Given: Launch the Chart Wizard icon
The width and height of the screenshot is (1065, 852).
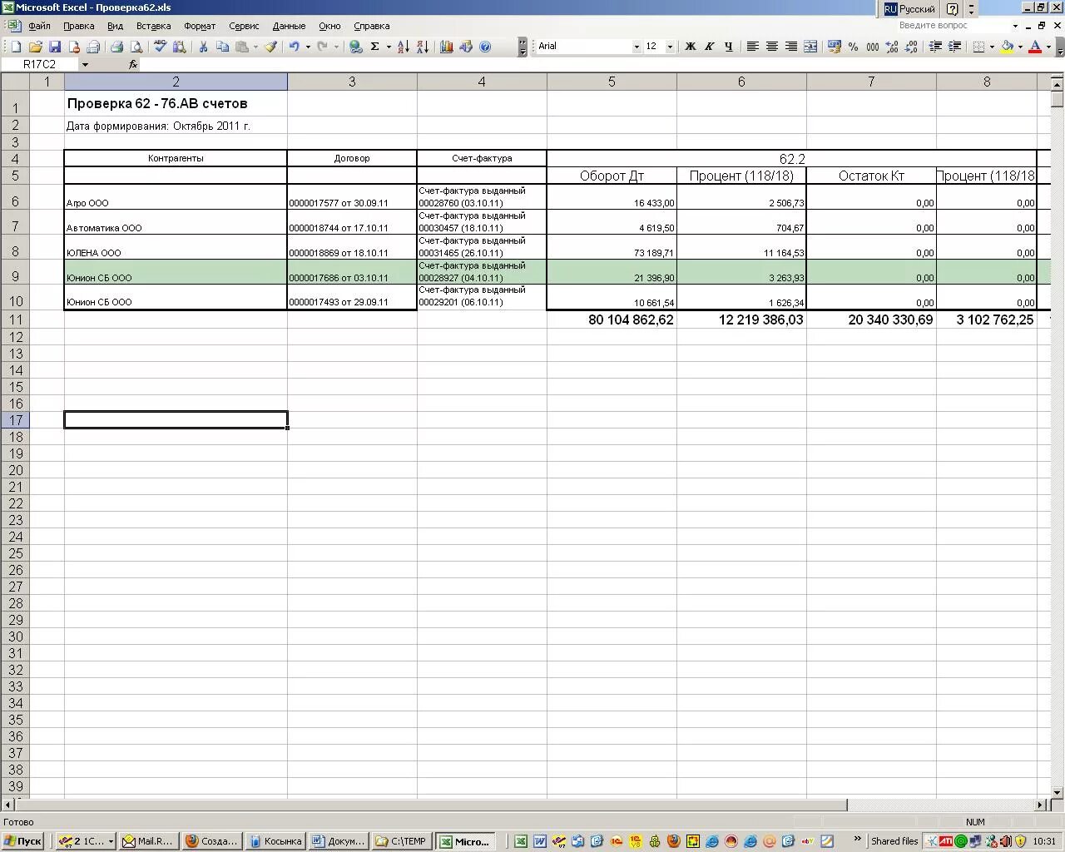Looking at the screenshot, I should (x=447, y=47).
